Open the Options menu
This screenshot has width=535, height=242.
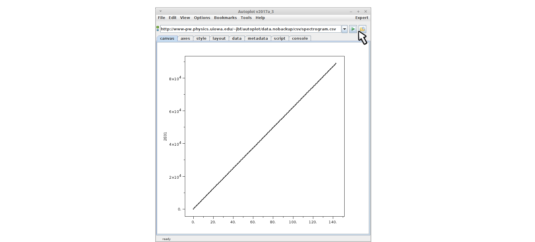click(x=202, y=18)
